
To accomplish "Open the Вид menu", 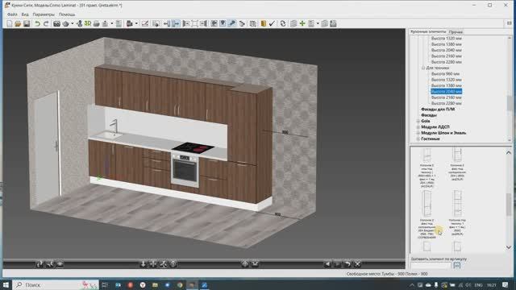I will pyautogui.click(x=25, y=14).
